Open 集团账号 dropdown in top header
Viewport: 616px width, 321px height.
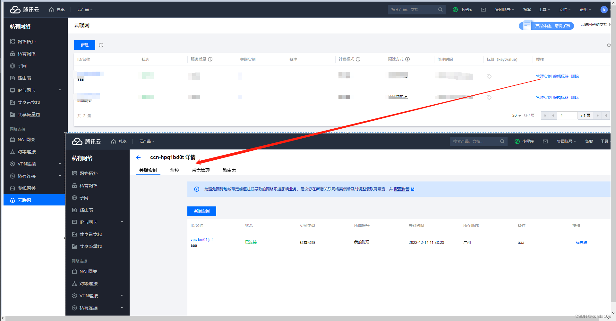tap(504, 10)
